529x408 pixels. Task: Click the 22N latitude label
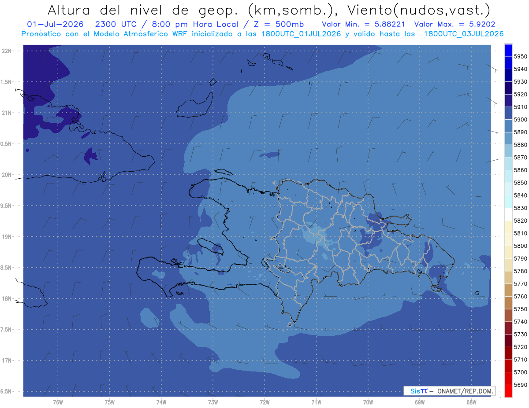(x=7, y=51)
